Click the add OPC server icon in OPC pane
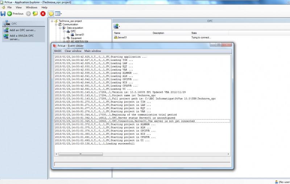This screenshot has width=290, height=184. [116, 26]
